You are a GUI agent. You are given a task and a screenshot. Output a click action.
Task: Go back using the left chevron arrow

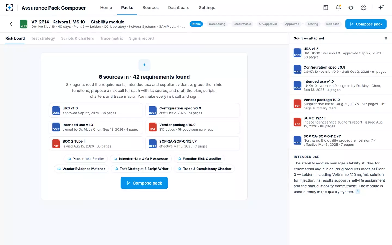click(x=11, y=24)
